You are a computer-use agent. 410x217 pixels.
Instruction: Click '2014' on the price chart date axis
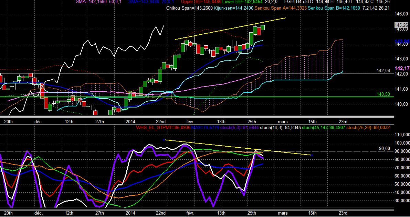pyautogui.click(x=130, y=122)
